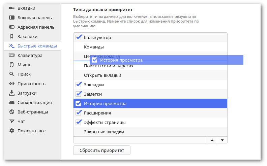Click the Закладки bookmark icon in the sidebar
267x166 pixels.
pos(12,36)
